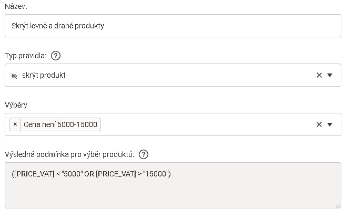Click the Cena není 5000-15000 tag label

coord(60,124)
